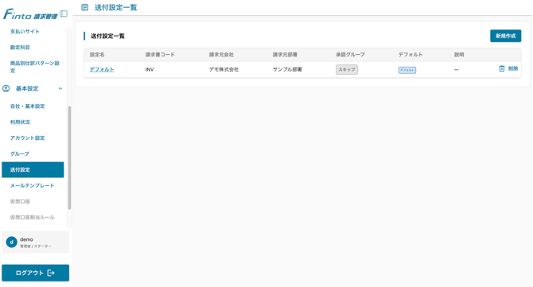Click the INV invoice code cell
Image resolution: width=533 pixels, height=287 pixels.
pos(150,70)
